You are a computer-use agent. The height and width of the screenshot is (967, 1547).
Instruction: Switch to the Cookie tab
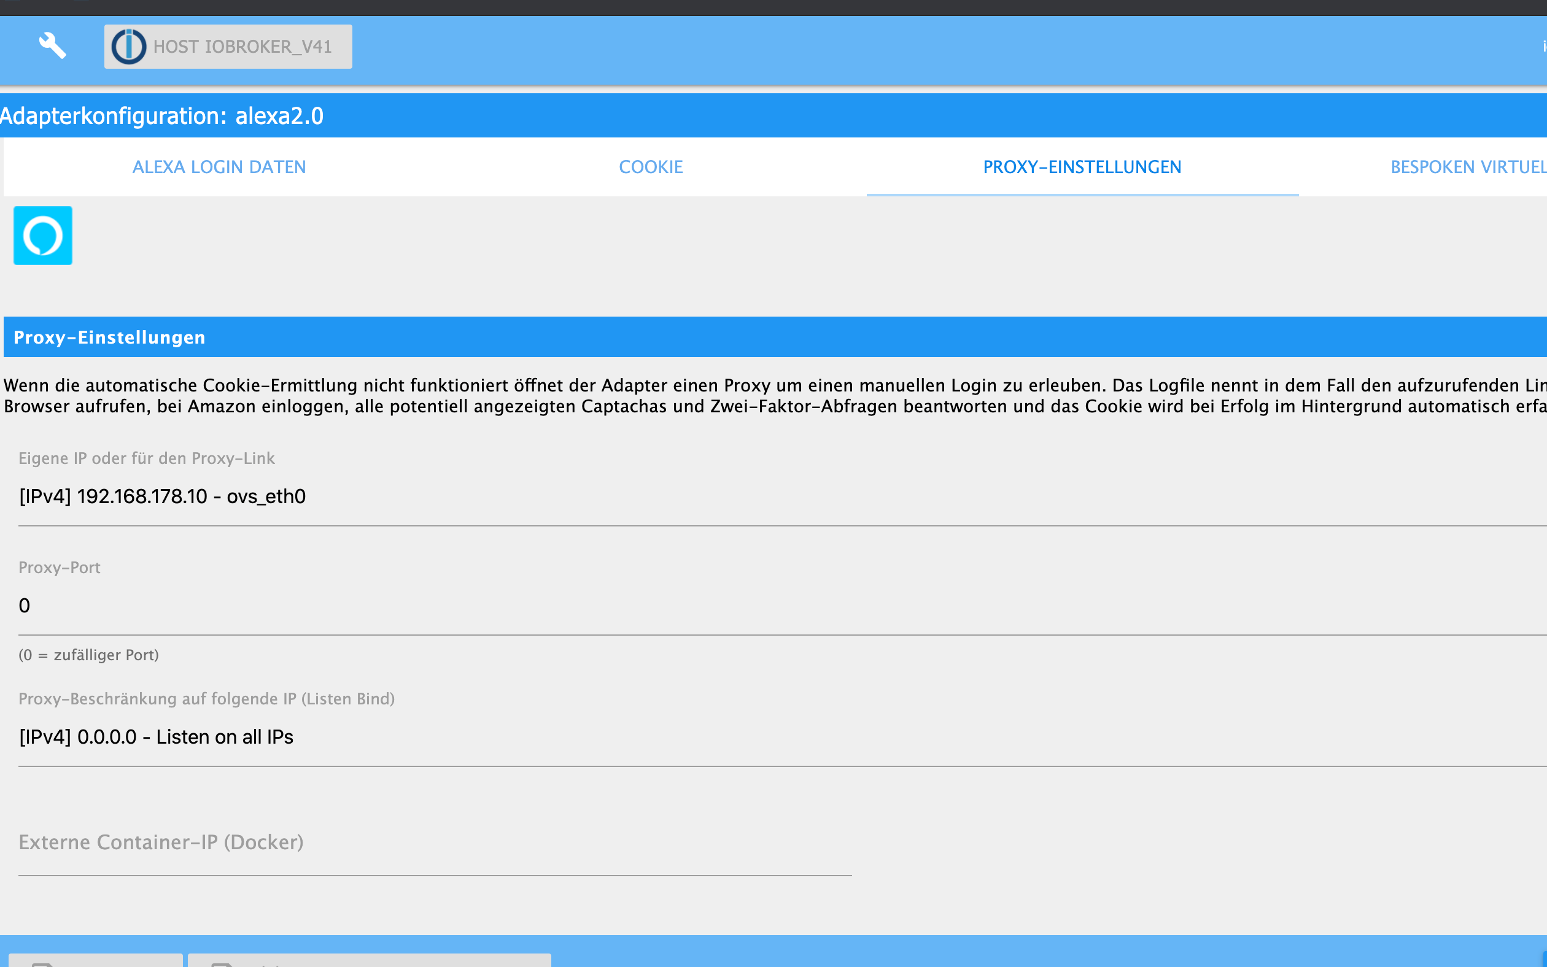[651, 167]
